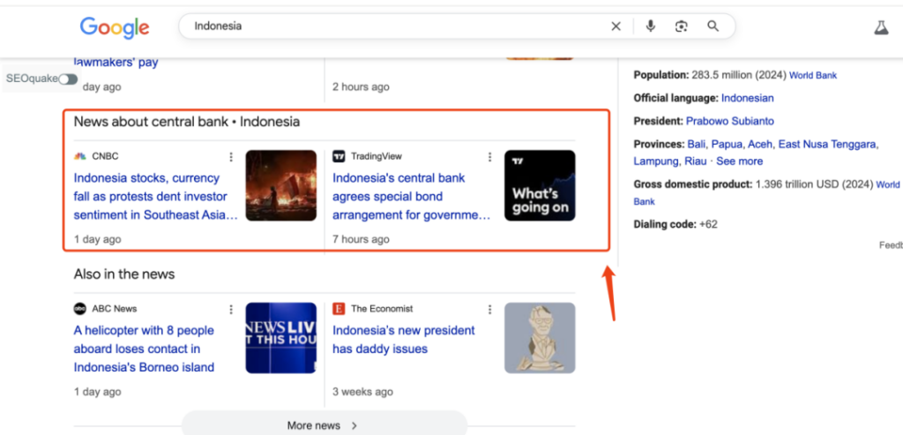Viewport: 903px width, 435px height.
Task: Open Prabowo Subianto president link
Action: [729, 121]
